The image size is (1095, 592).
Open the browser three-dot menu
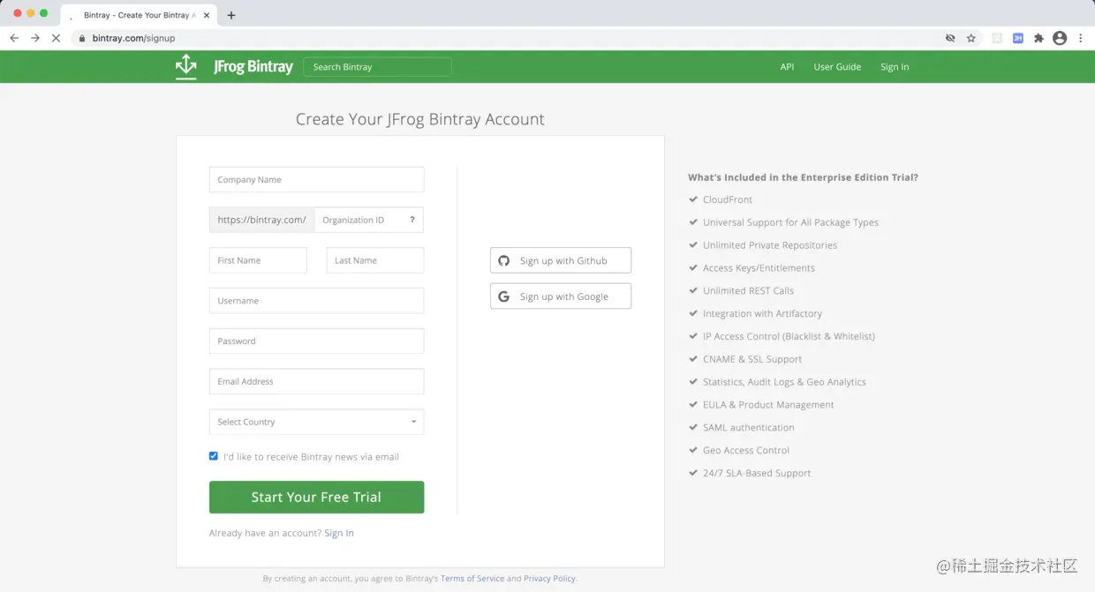click(x=1080, y=38)
